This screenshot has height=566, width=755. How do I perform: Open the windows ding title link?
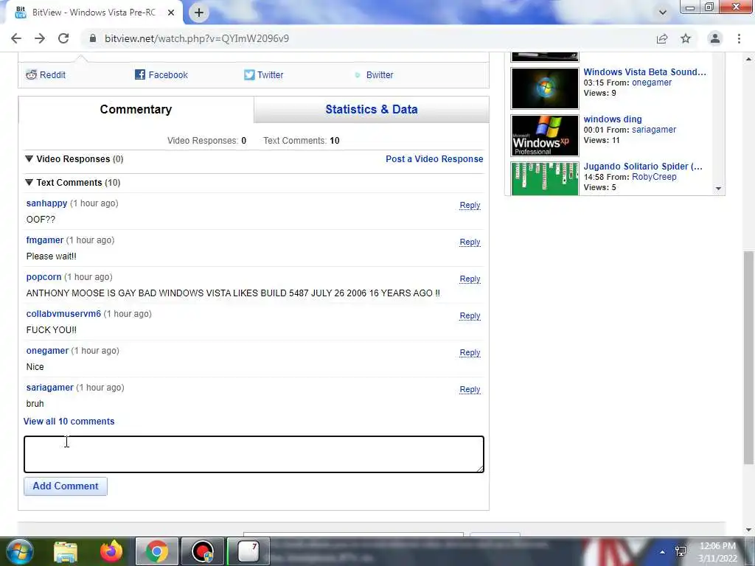tap(613, 119)
